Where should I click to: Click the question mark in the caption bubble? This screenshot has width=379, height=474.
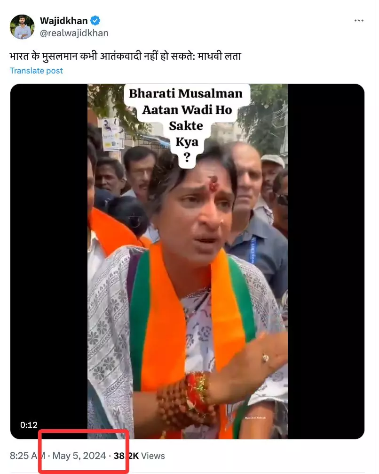click(x=187, y=157)
